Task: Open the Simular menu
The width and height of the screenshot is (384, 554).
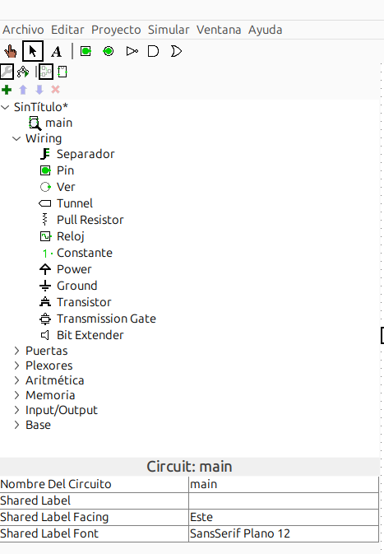Action: click(169, 30)
